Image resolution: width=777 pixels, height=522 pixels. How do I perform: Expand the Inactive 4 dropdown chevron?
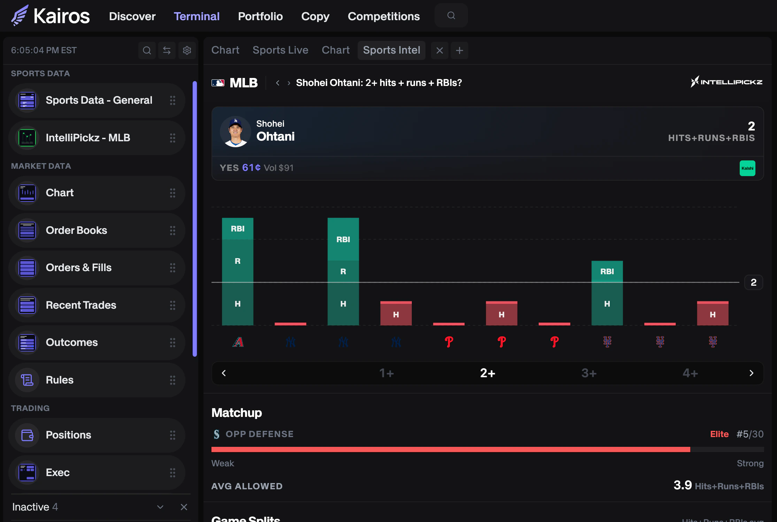tap(160, 507)
